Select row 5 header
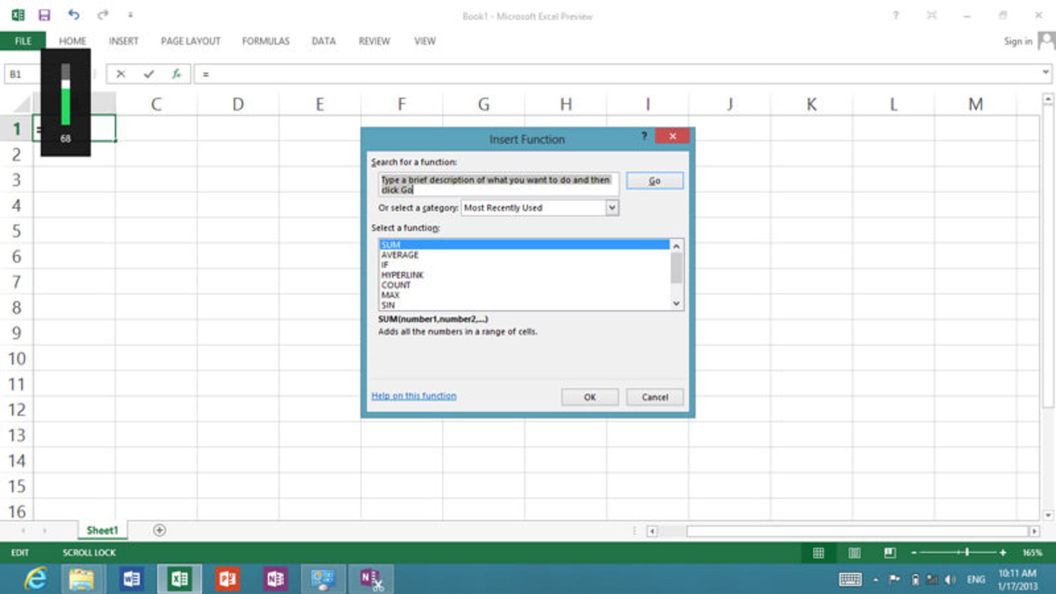1056x594 pixels. tap(16, 230)
